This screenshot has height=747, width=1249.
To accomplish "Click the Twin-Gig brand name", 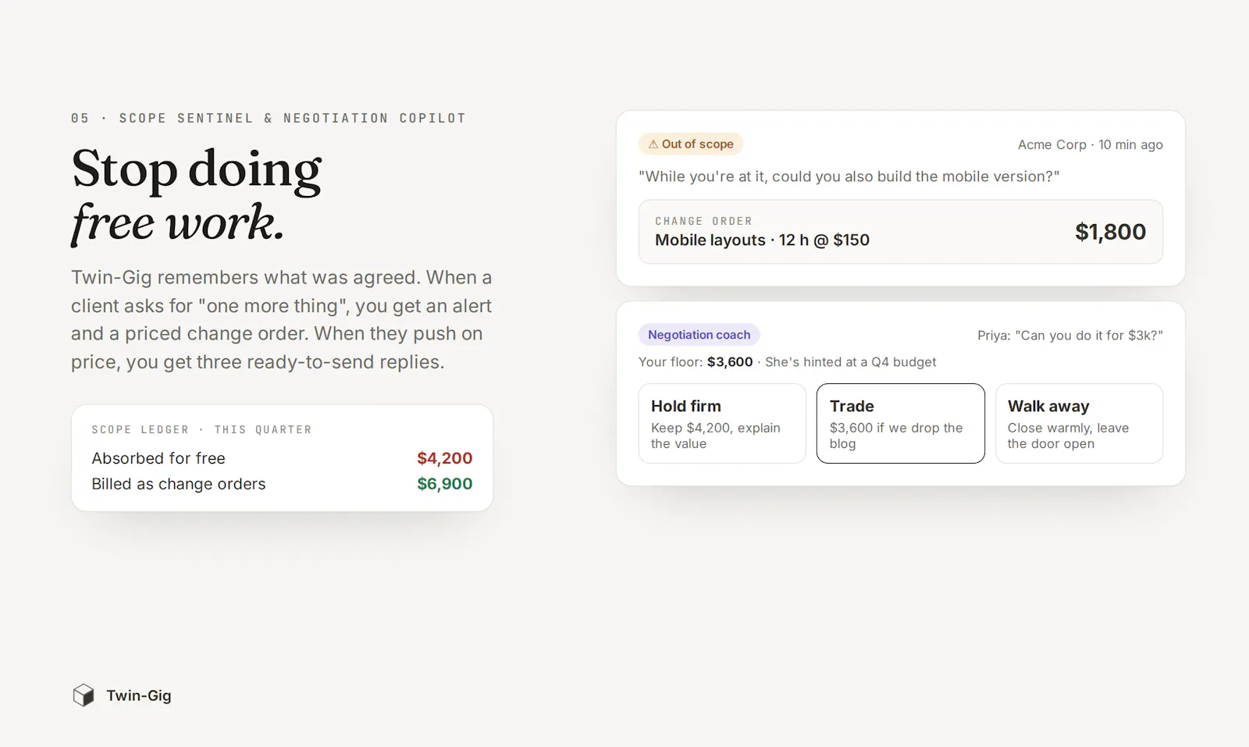I will pos(139,695).
